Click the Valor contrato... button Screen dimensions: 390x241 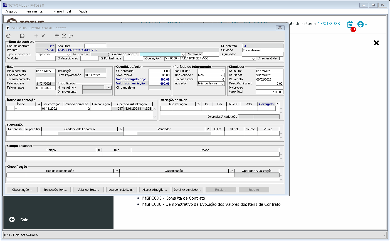[x=88, y=190]
